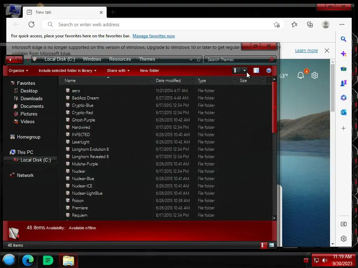This screenshot has width=358, height=268.
Task: Sort by the Name column header
Action: point(104,81)
